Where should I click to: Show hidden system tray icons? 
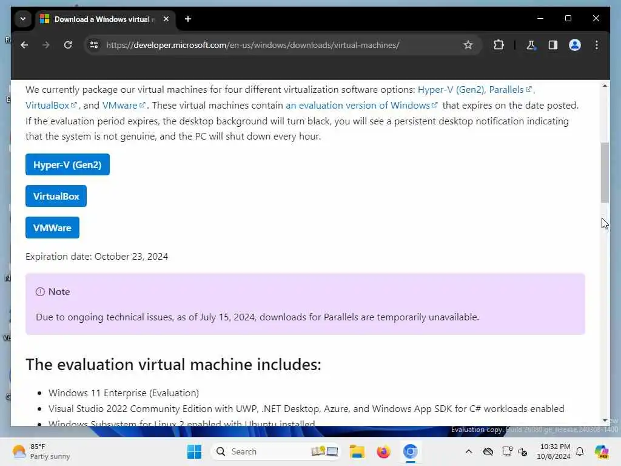click(x=469, y=451)
